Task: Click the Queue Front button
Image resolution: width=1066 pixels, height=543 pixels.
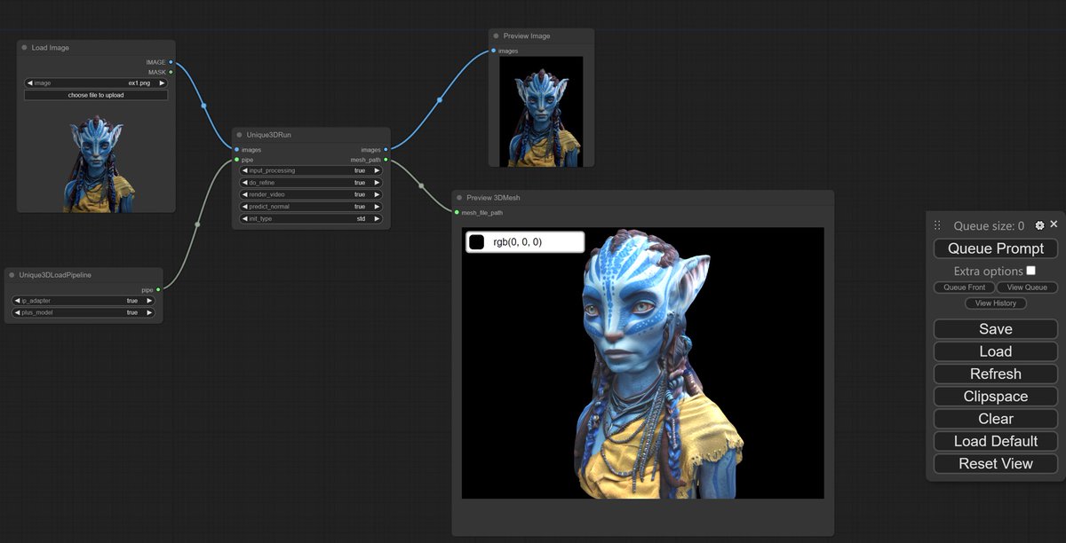Action: [x=965, y=287]
